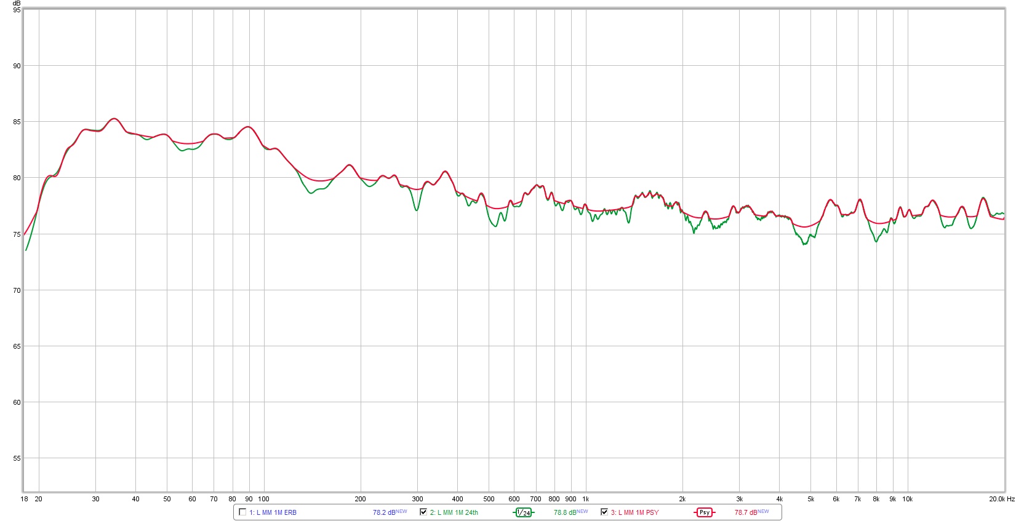
Task: Click the red Psy smoothing indicator
Action: [705, 512]
